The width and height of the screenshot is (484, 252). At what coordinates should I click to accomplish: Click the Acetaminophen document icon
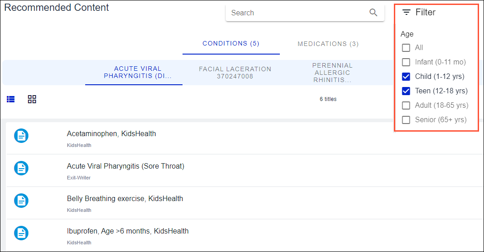click(21, 136)
